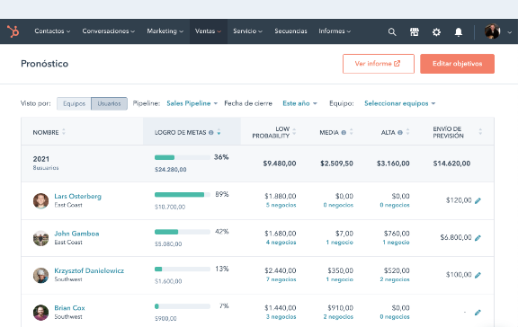This screenshot has height=327, width=518.
Task: Open the Informes menu
Action: [335, 31]
